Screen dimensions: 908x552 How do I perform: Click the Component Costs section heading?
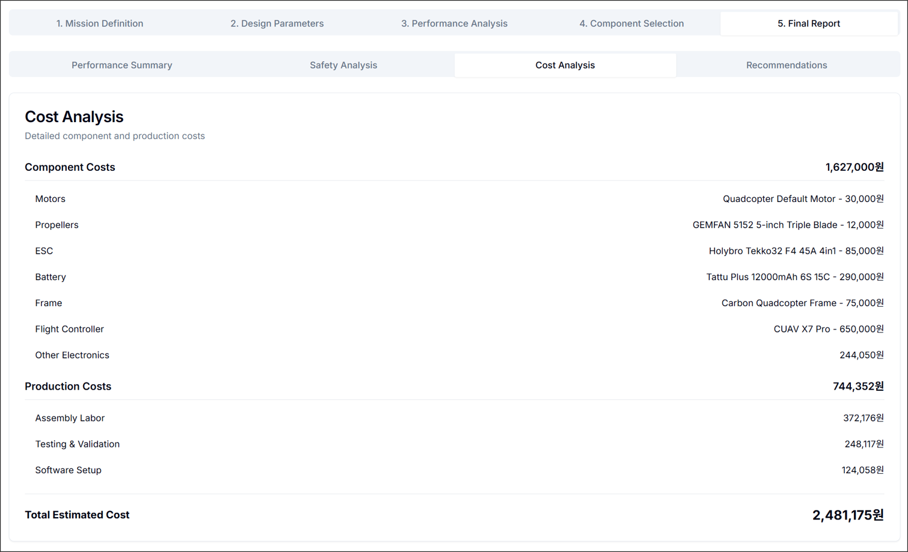(70, 167)
